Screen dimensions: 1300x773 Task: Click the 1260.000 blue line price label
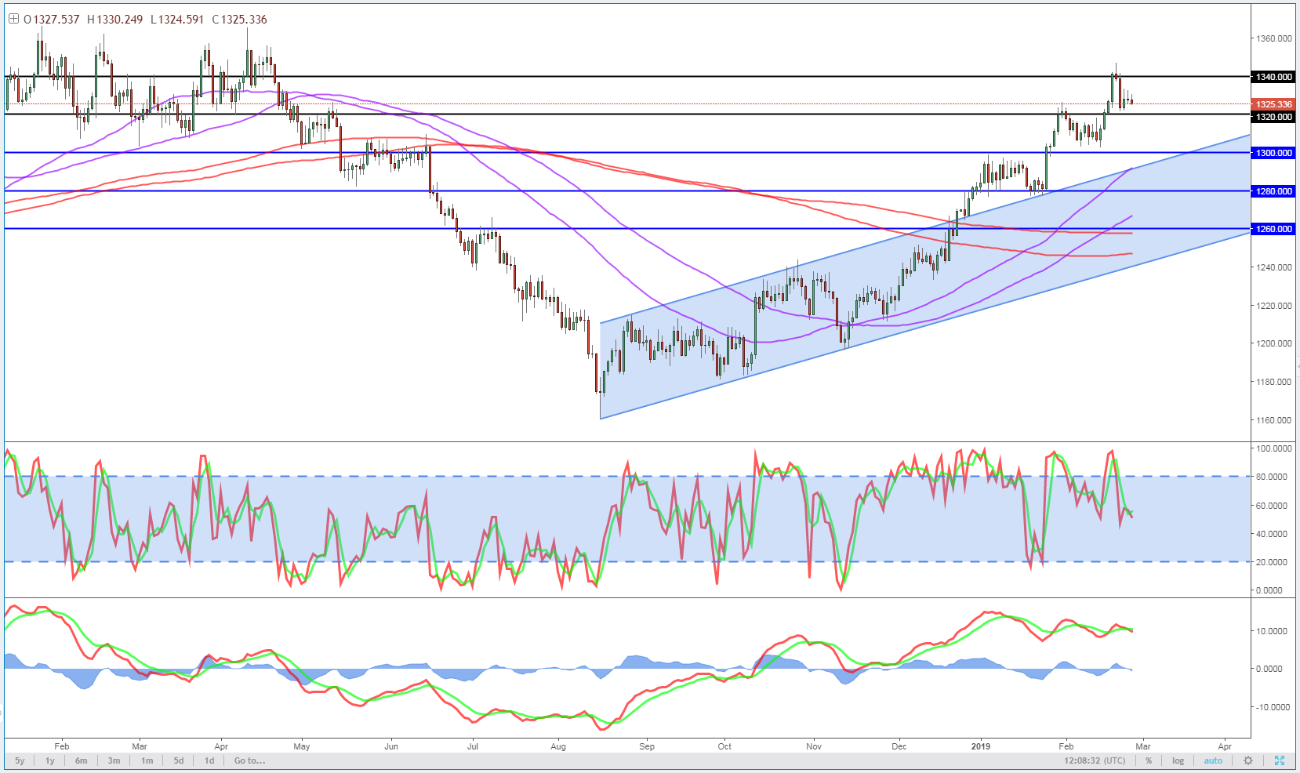pos(1273,229)
